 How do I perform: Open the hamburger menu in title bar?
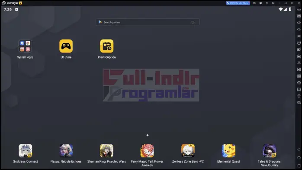tap(267, 3)
